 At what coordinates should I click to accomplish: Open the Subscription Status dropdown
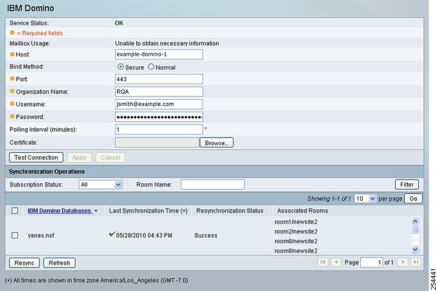(101, 185)
